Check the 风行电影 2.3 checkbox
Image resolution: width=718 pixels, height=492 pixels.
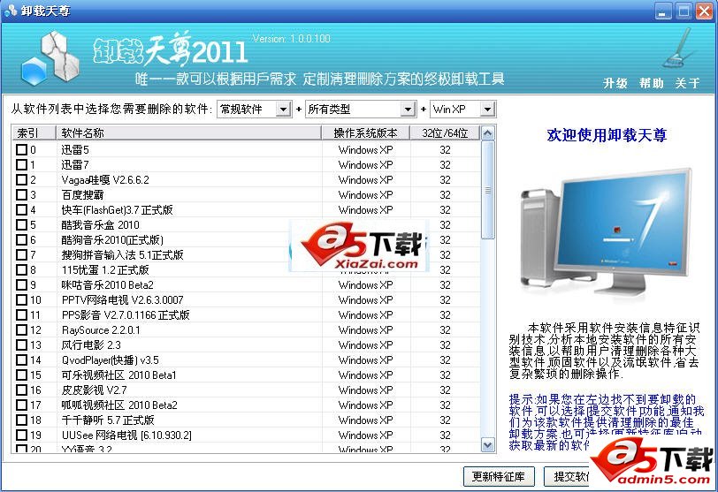pos(21,344)
